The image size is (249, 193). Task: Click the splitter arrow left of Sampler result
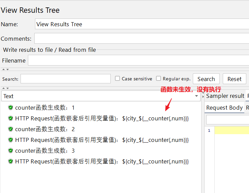[x=203, y=96]
